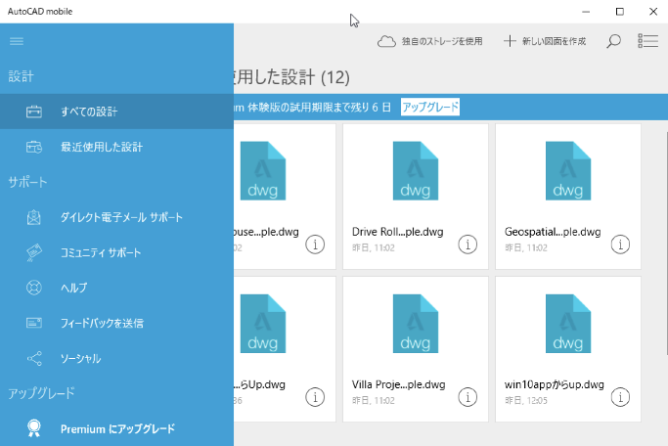Click the Villa Proje...ple.dwg file name
Viewport: 668px width, 446px height.
click(398, 384)
